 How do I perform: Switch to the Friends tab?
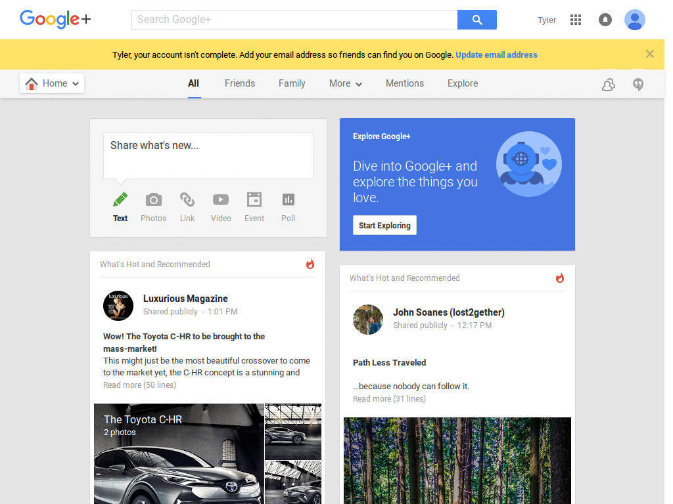coord(239,83)
